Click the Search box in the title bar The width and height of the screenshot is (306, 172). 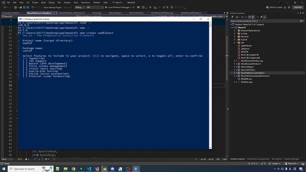click(x=118, y=2)
